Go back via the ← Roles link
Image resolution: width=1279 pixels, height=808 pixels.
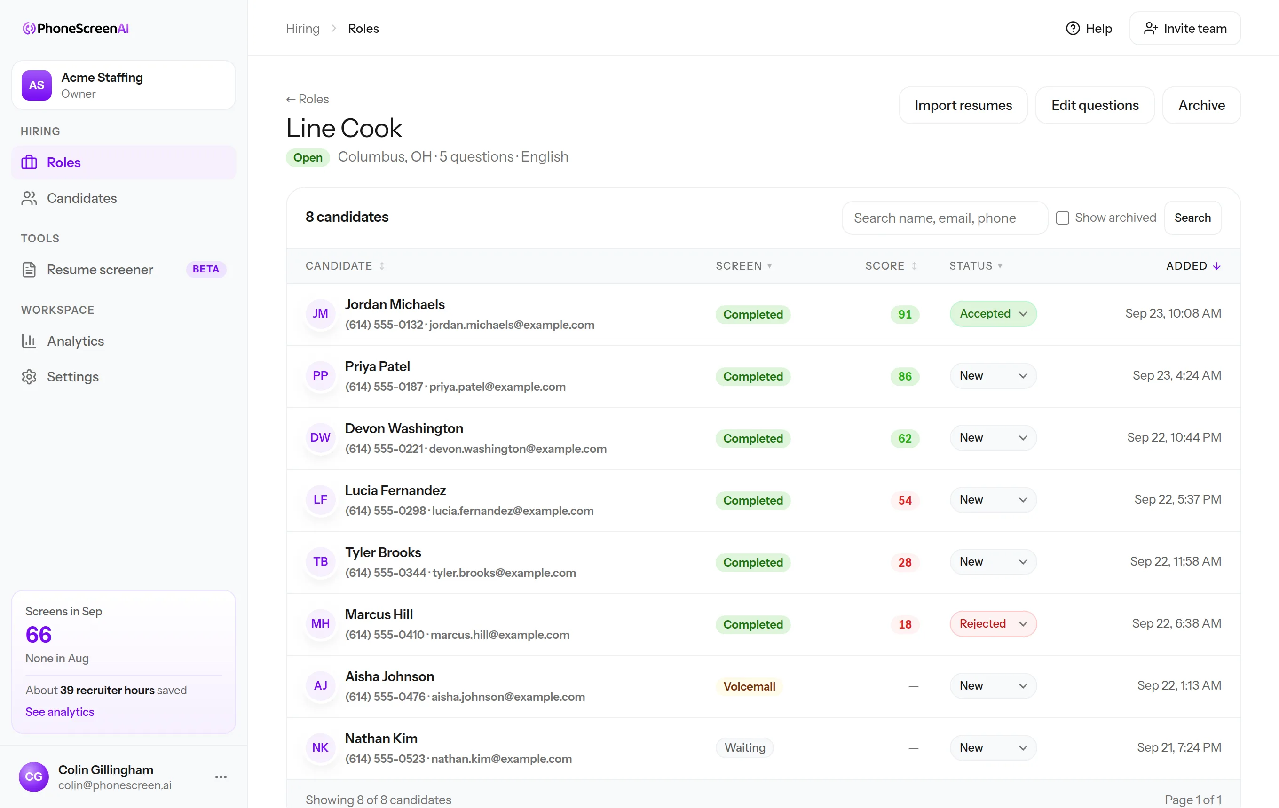[308, 99]
